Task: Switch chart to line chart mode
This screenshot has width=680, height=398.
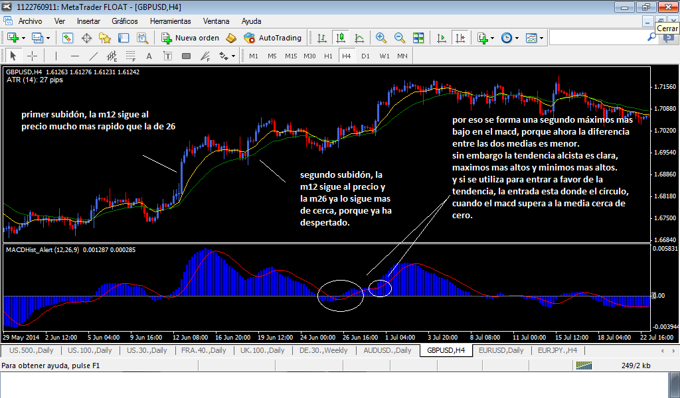Action: coord(359,38)
